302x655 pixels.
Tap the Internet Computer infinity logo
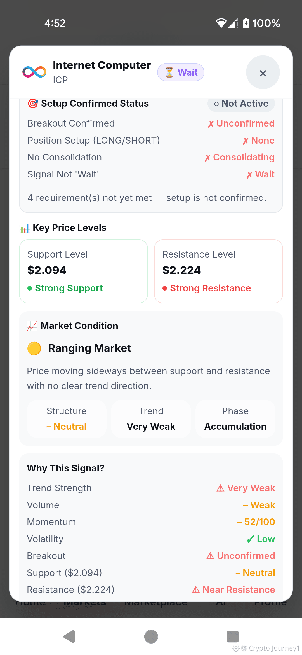tap(34, 72)
